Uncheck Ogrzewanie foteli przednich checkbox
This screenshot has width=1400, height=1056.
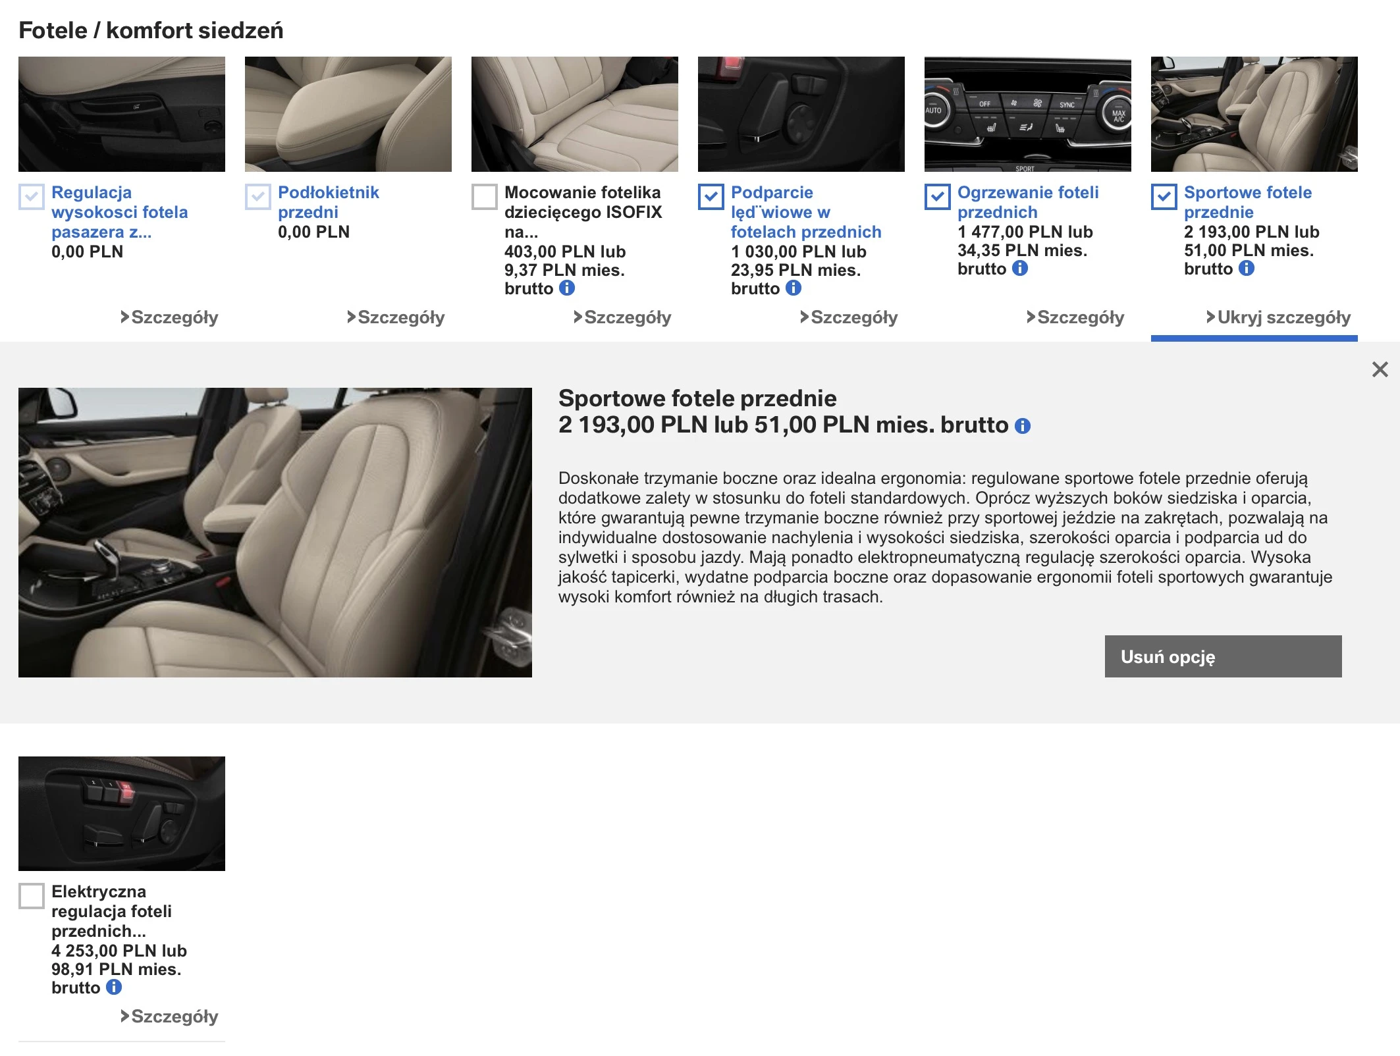click(x=938, y=197)
